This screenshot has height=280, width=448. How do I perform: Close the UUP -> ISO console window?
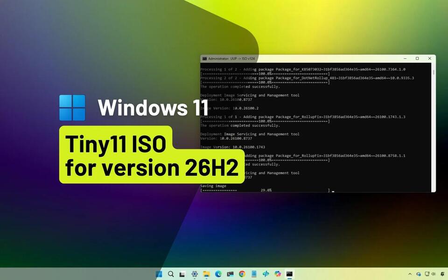[429, 59]
